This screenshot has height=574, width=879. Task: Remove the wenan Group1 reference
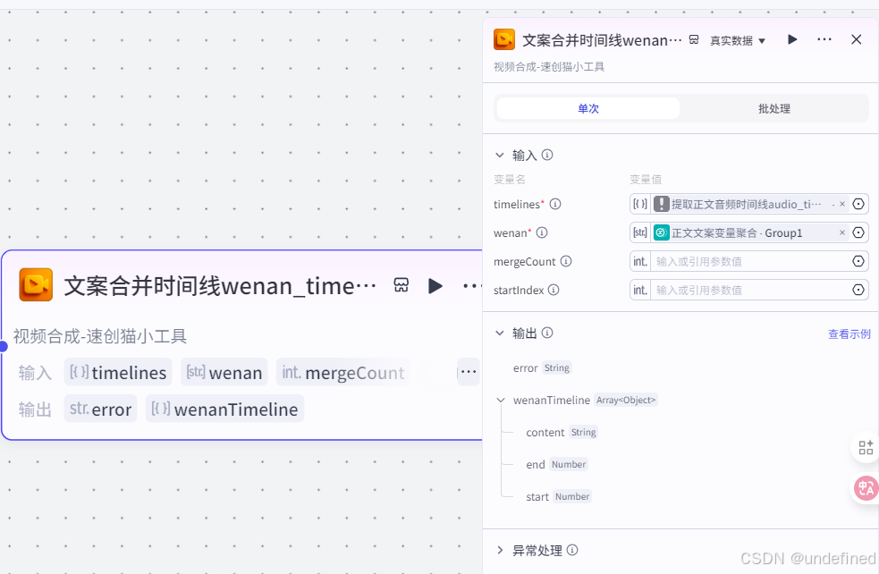coord(842,232)
